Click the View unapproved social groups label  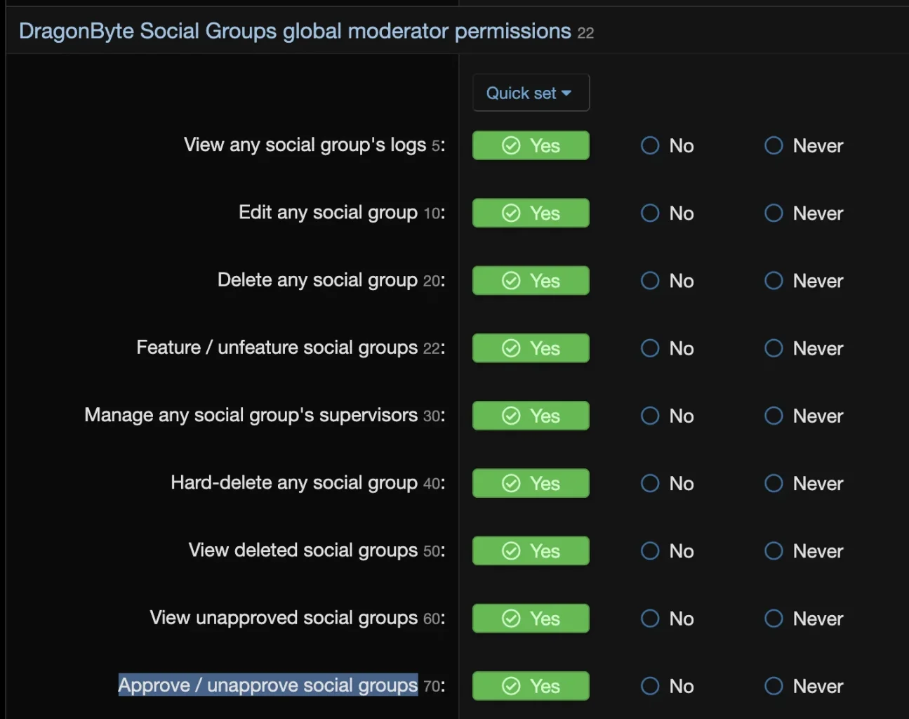click(x=284, y=617)
